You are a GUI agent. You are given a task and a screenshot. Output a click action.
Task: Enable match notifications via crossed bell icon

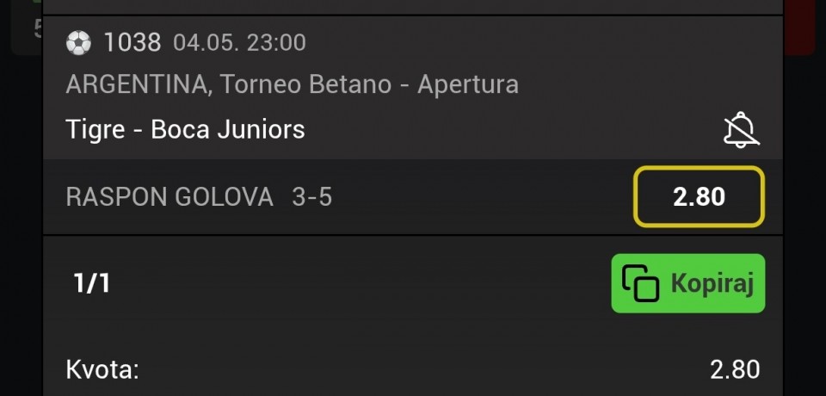pyautogui.click(x=741, y=130)
